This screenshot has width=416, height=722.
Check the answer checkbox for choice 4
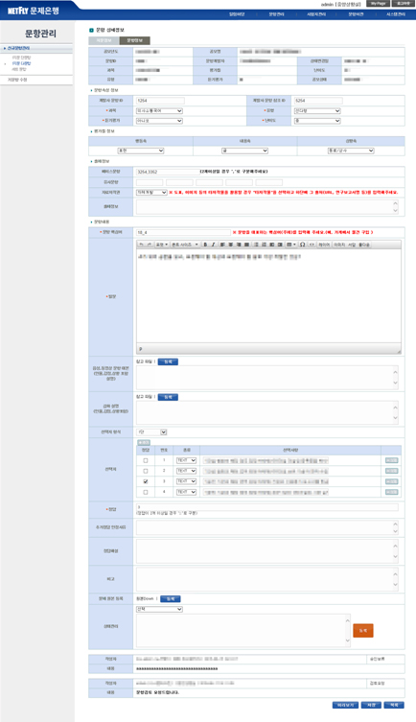pos(146,492)
